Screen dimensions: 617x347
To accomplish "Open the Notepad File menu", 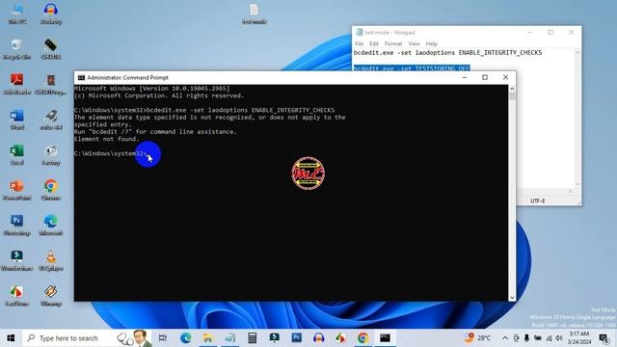I will coord(359,43).
